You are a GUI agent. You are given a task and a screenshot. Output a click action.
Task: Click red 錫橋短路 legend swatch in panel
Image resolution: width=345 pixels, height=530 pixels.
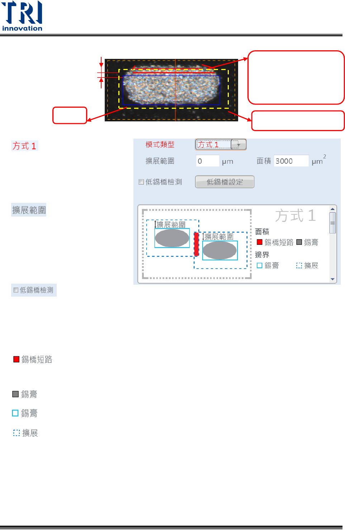pyautogui.click(x=260, y=242)
